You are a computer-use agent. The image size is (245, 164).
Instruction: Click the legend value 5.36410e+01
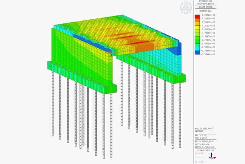[208, 36]
